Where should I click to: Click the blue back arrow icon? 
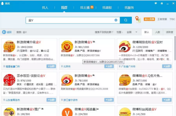pyautogui.click(x=4, y=32)
